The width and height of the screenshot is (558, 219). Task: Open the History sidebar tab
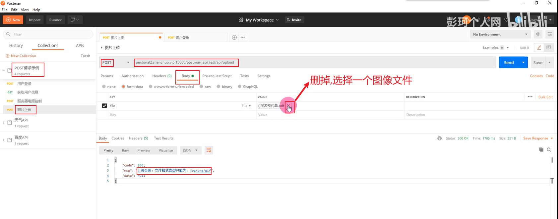16,45
